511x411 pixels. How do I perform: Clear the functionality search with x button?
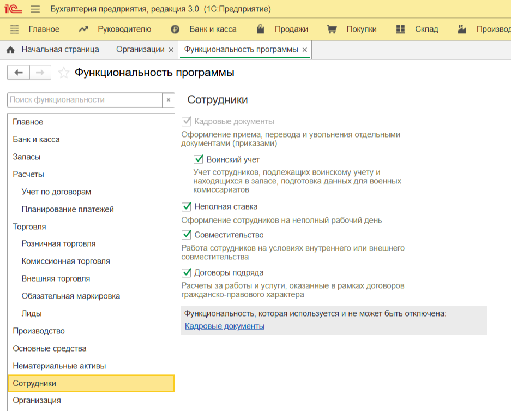click(x=169, y=100)
